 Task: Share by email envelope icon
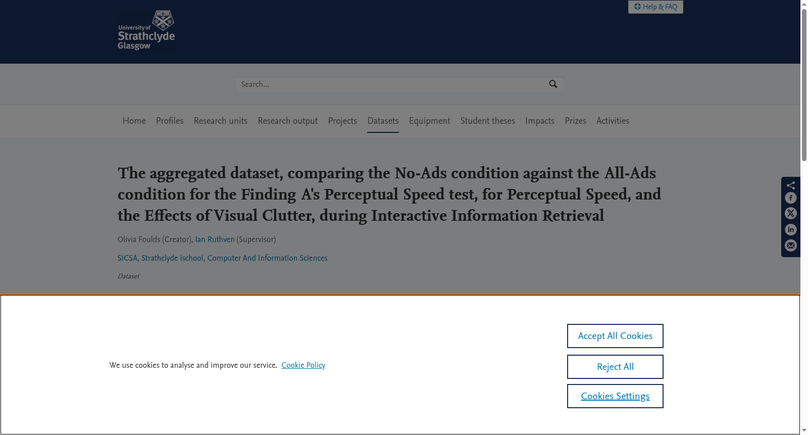pos(791,246)
